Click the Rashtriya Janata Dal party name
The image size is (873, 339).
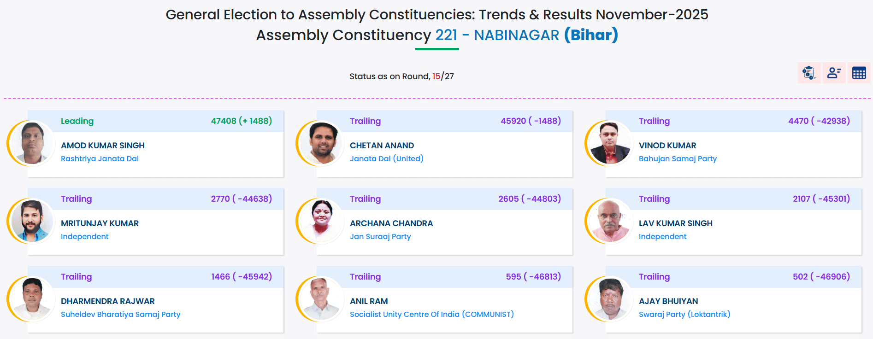coord(100,158)
